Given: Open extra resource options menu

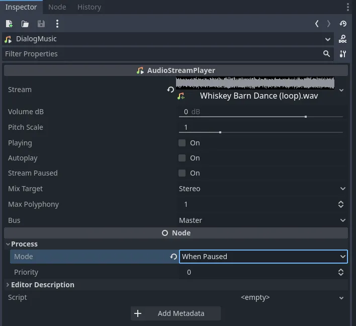Looking at the screenshot, I should point(57,24).
